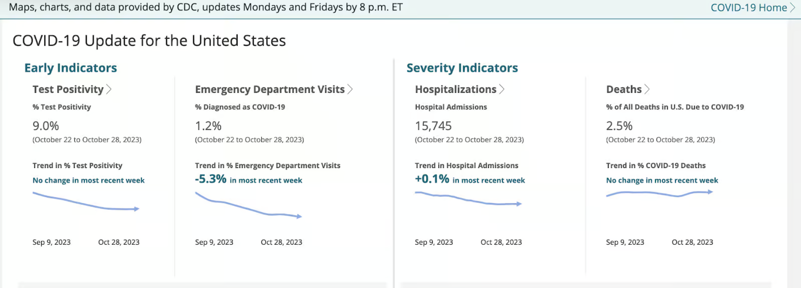The width and height of the screenshot is (801, 288).
Task: Open the Test Positivity heading link
Action: (68, 89)
